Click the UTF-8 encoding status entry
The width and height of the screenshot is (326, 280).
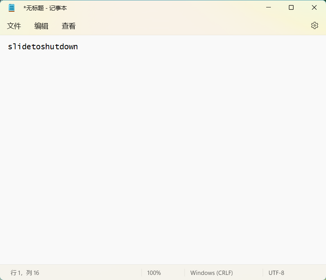(x=276, y=273)
